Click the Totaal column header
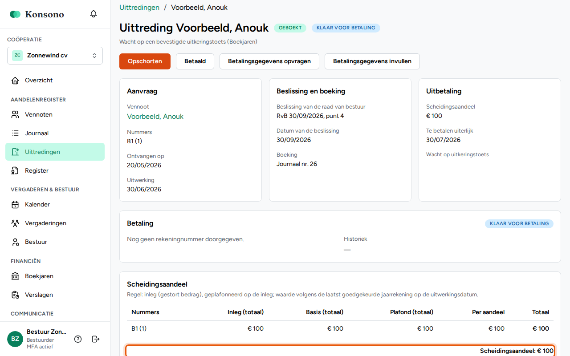 coord(541,312)
